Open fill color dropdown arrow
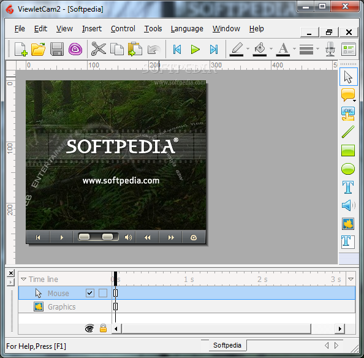The width and height of the screenshot is (364, 358). (x=271, y=49)
